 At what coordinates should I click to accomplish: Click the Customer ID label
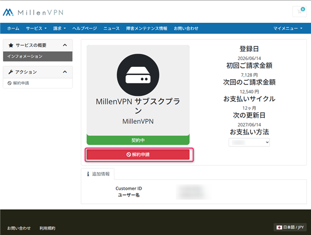pos(129,188)
